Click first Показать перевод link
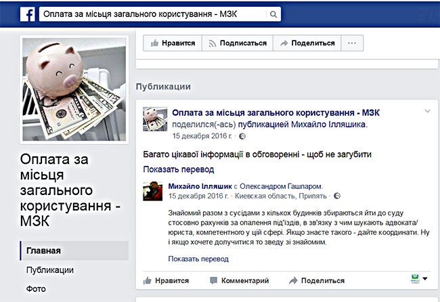 click(x=179, y=169)
